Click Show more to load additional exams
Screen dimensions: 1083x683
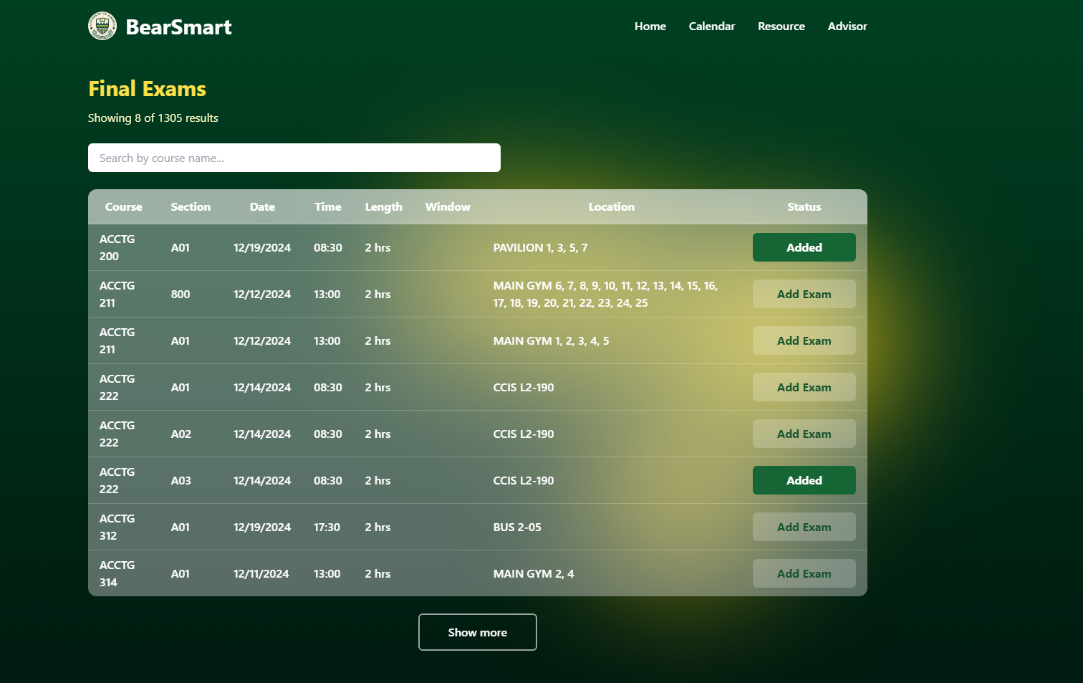point(477,632)
